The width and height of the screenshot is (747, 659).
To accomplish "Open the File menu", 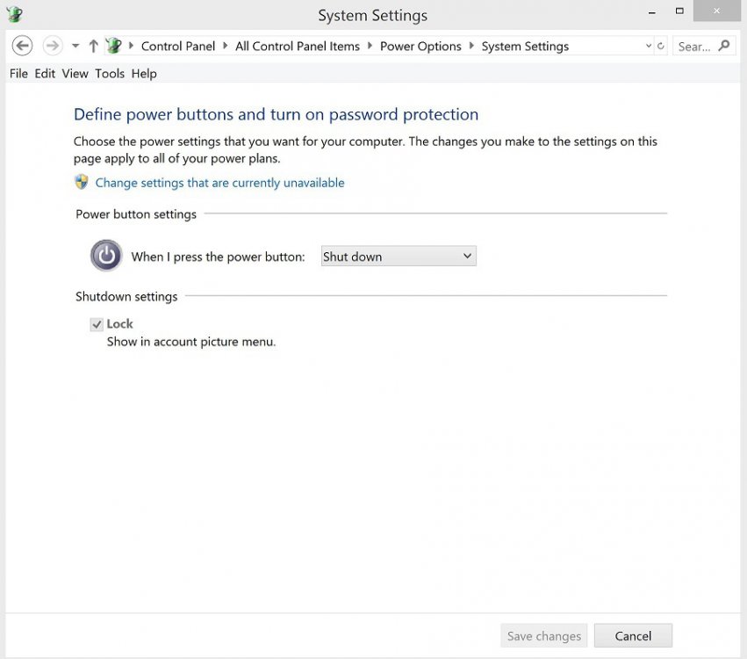I will (x=18, y=74).
